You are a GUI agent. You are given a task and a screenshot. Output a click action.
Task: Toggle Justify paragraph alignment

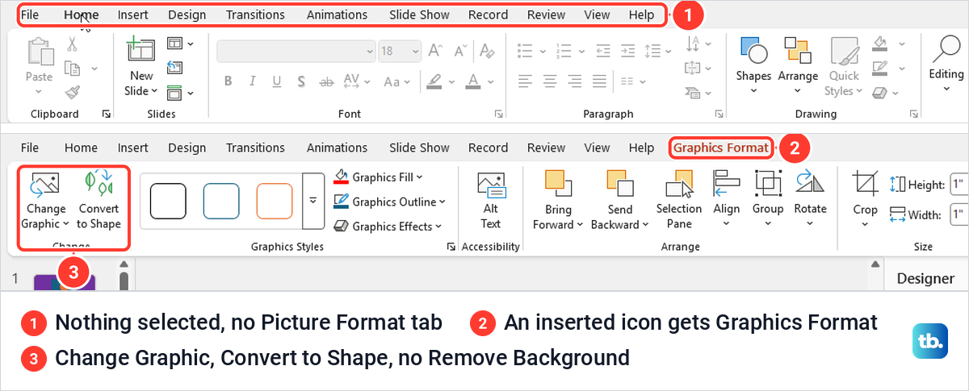pos(599,81)
